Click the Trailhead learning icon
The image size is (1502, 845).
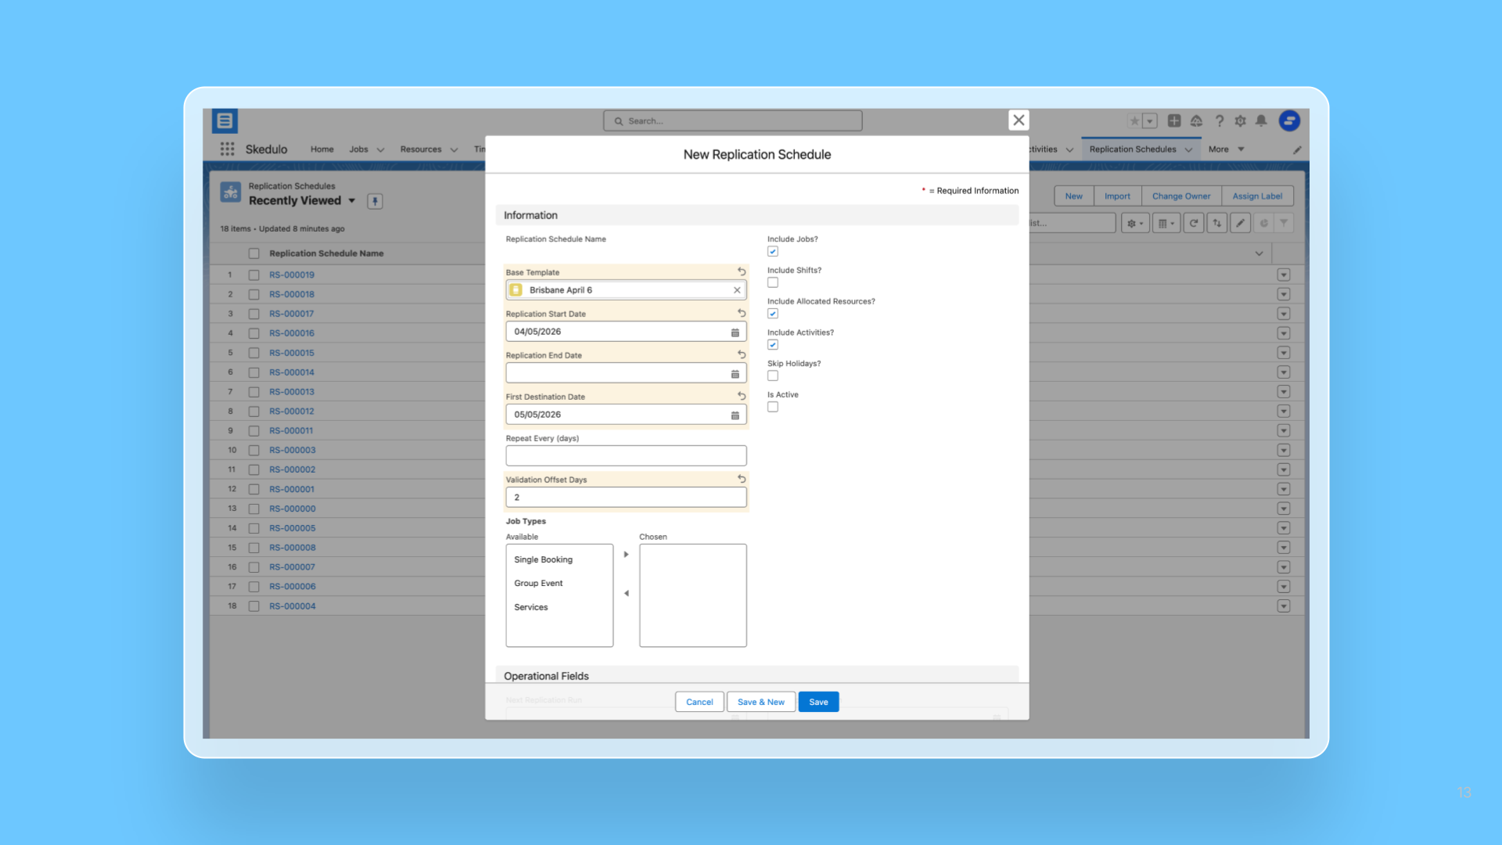1196,121
